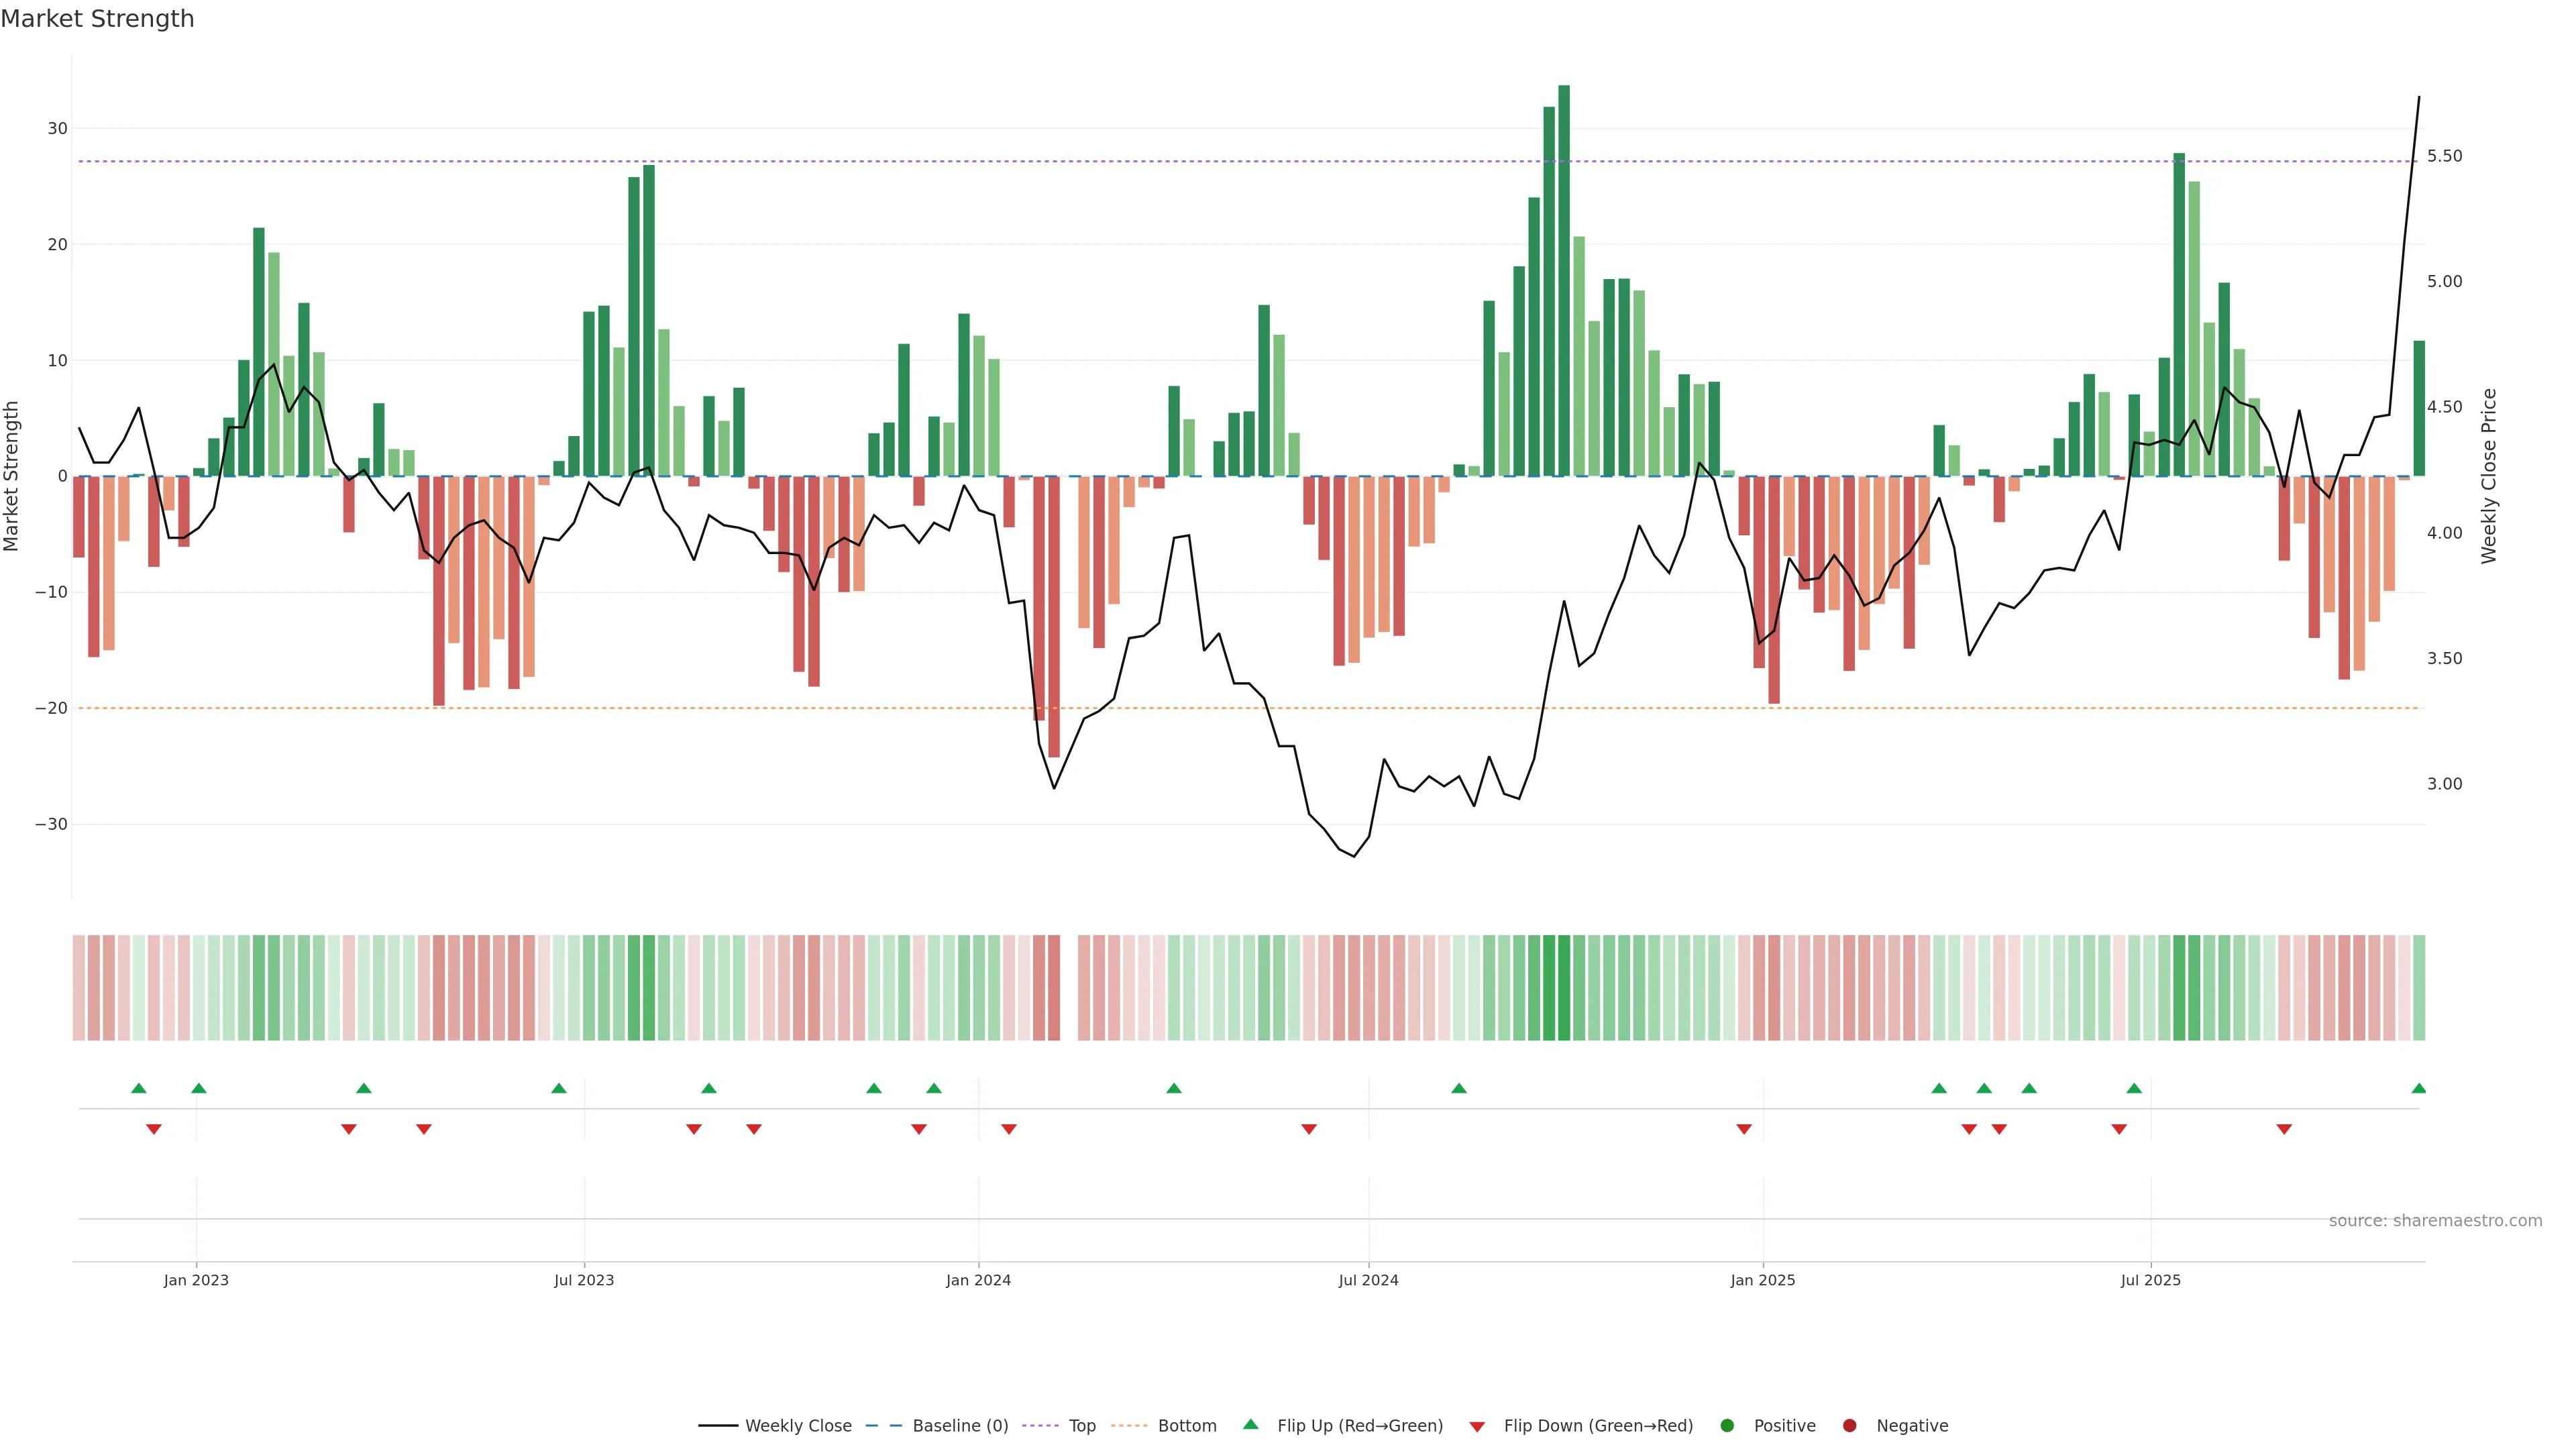Click the red Flip Down triangle legend icon

click(1477, 1427)
